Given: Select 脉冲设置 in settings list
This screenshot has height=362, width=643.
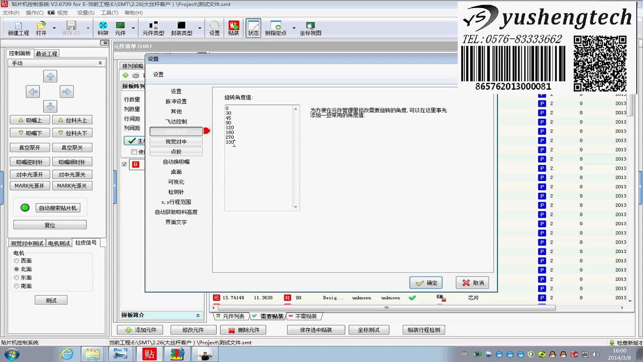Looking at the screenshot, I should click(x=176, y=101).
